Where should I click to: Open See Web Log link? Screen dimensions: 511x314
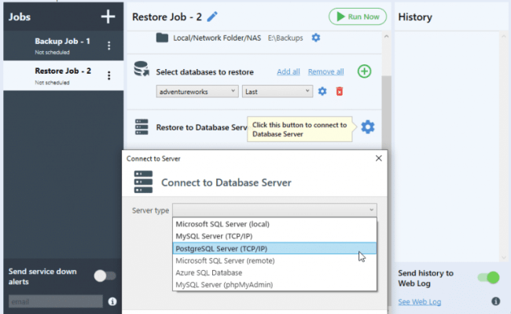click(x=420, y=301)
